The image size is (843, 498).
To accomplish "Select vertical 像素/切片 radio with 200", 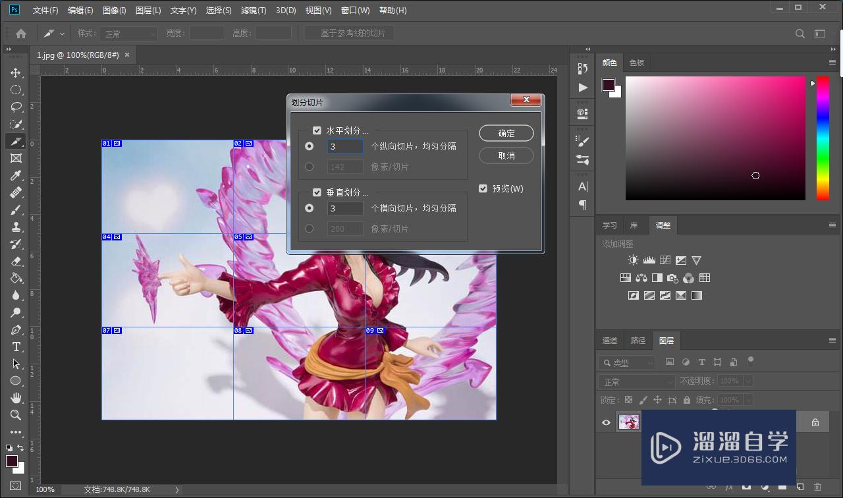I will 309,229.
